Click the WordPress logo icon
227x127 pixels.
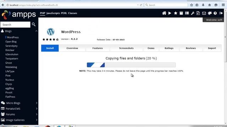point(50,32)
